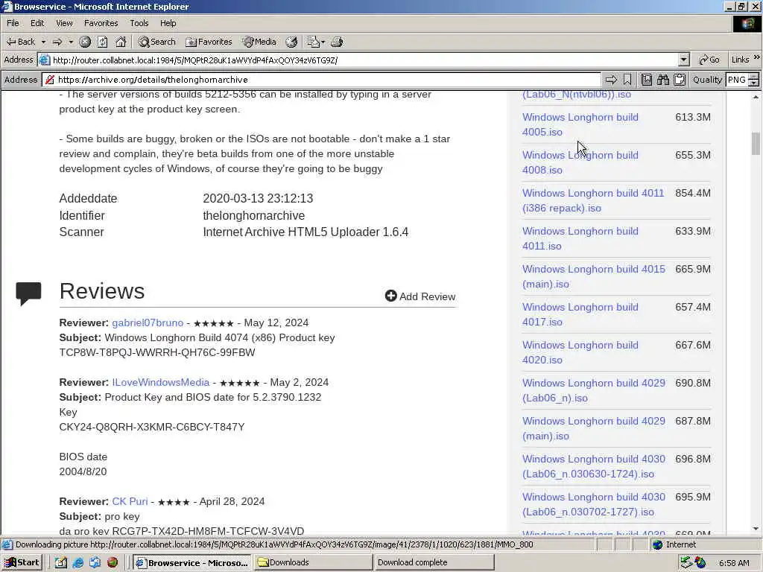Click the network system tray icon
The image size is (763, 572).
(x=686, y=562)
